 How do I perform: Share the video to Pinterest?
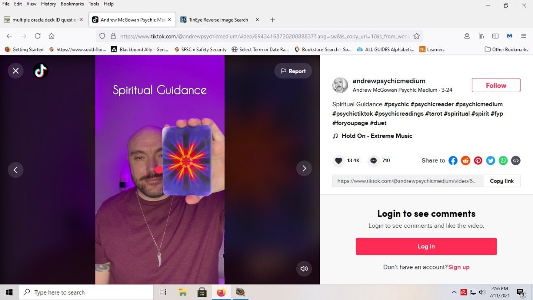[x=478, y=160]
